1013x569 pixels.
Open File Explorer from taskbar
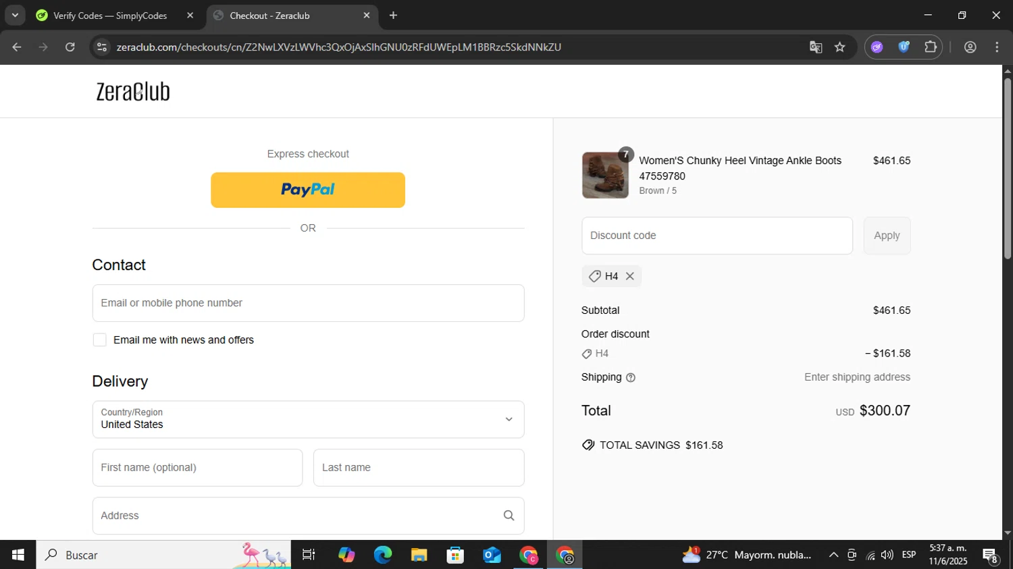coord(419,555)
